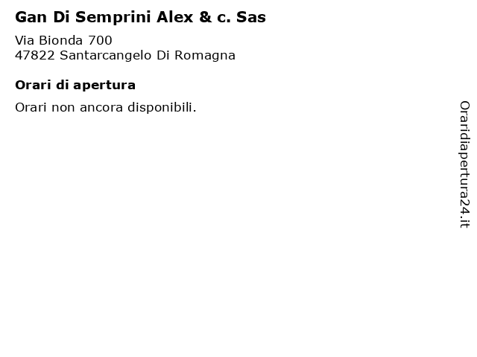This screenshot has height=357, width=477.
Task: Click the word Romagna in the address
Action: (x=205, y=56)
